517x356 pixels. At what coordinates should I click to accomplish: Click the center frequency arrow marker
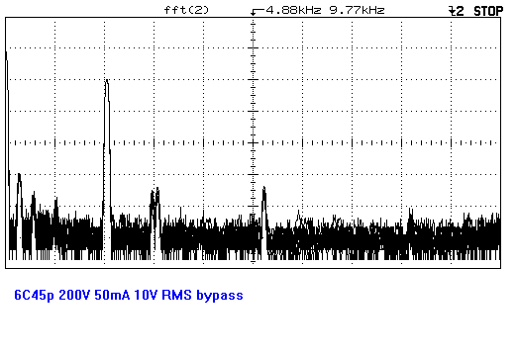(x=258, y=12)
